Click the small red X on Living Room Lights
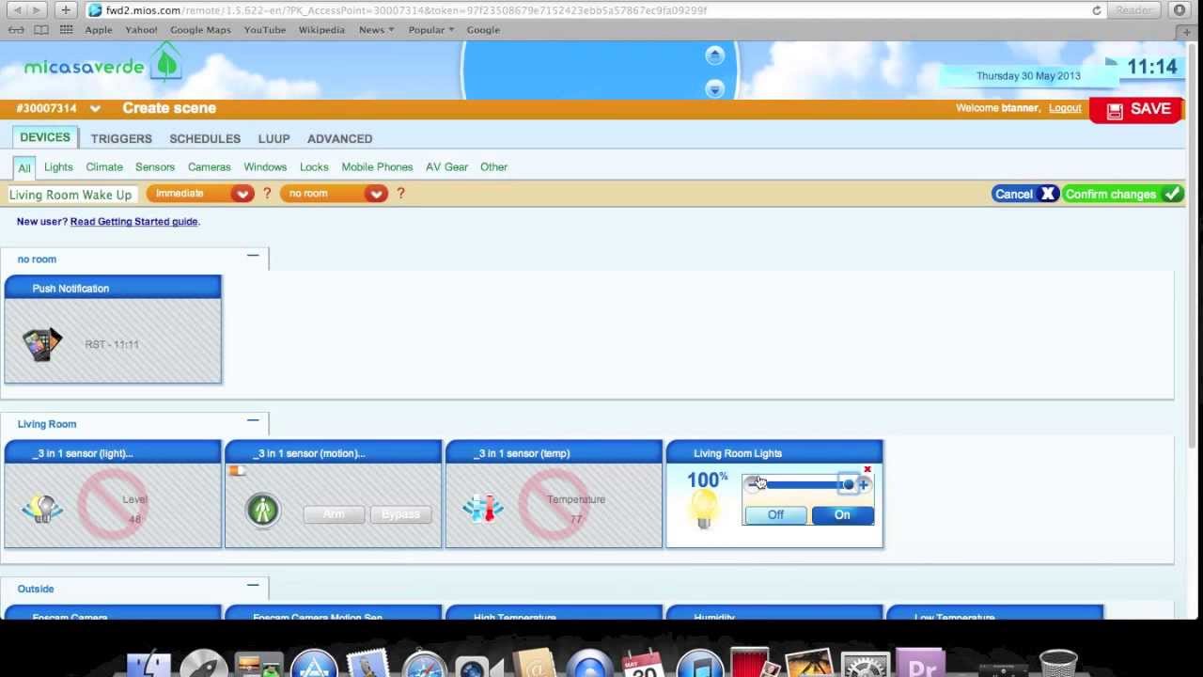 coord(867,469)
